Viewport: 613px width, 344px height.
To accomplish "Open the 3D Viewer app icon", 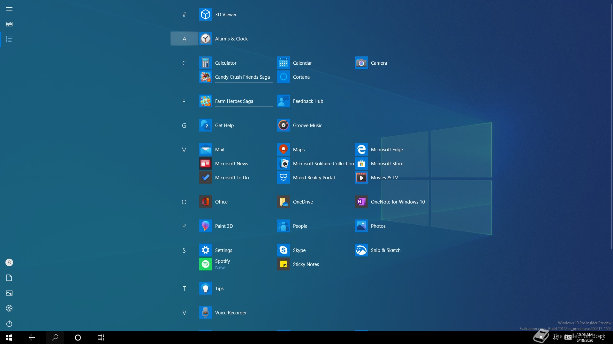I will (x=205, y=15).
